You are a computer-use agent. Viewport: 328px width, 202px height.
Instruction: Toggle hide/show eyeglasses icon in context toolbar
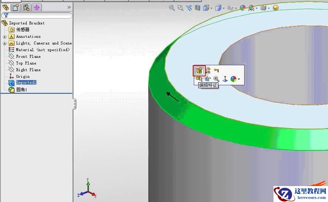tap(208, 79)
